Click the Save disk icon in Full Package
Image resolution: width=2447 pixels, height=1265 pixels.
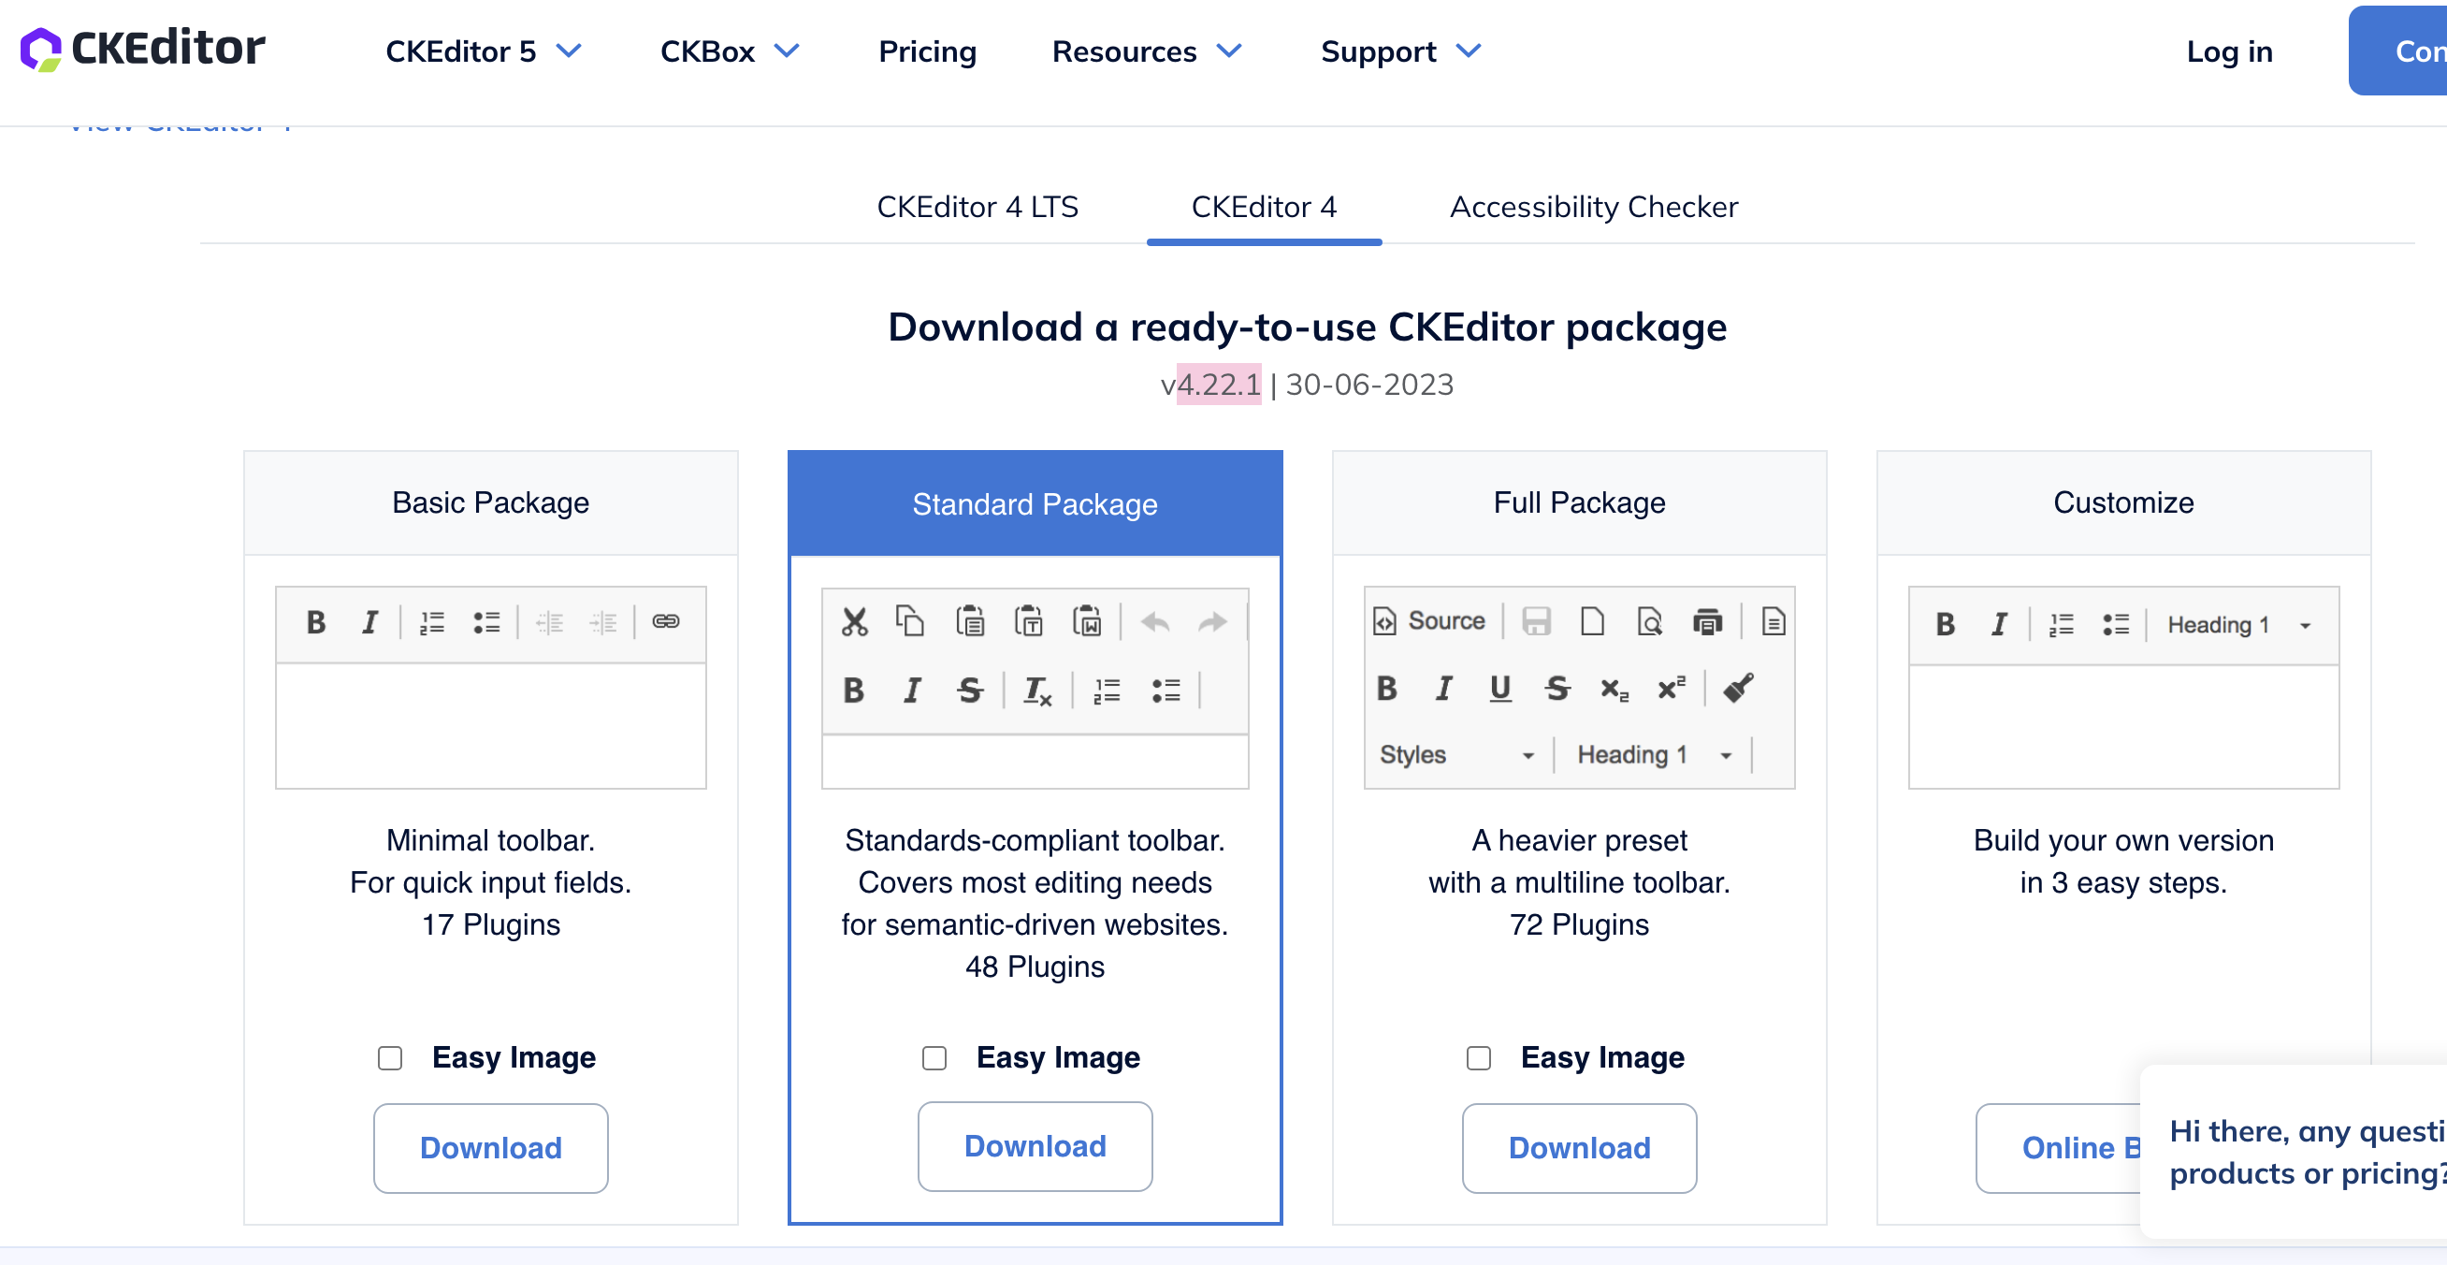(1536, 621)
